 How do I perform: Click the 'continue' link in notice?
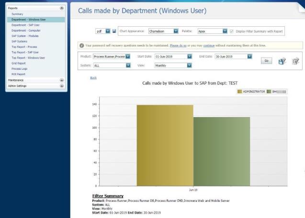point(209,45)
